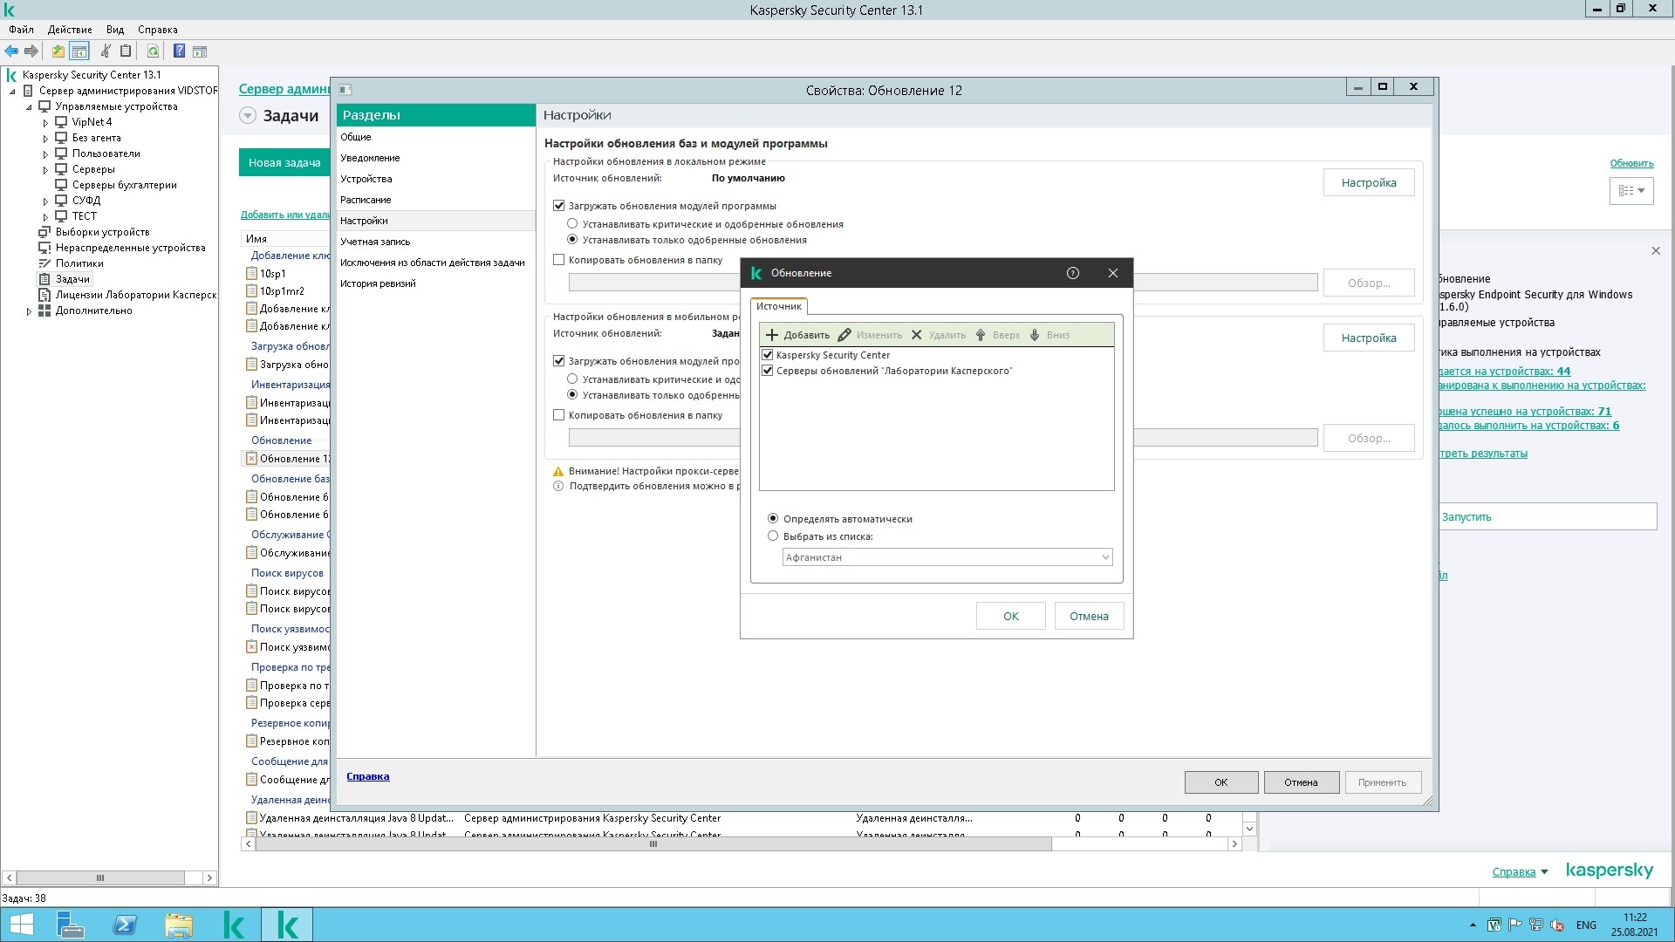
Task: Click the blue Back arrow in toolbar
Action: pos(11,51)
